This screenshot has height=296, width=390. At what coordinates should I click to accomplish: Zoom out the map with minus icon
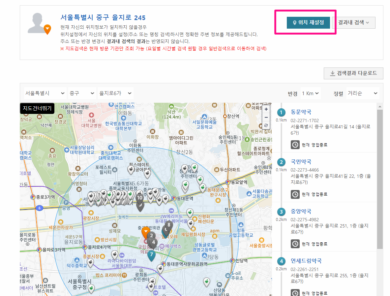(266, 117)
